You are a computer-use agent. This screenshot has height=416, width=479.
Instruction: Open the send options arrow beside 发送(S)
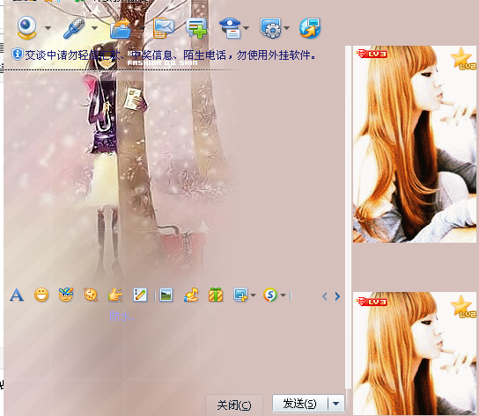(336, 404)
